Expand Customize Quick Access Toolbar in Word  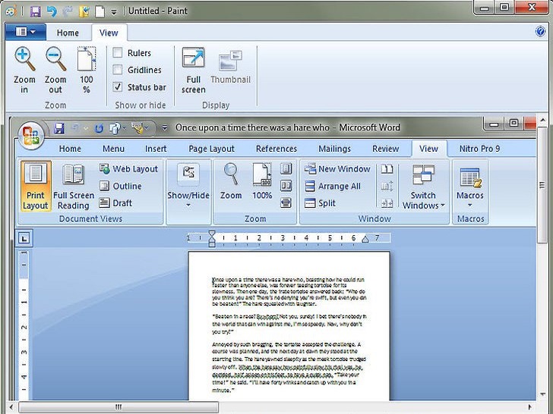[x=164, y=128]
